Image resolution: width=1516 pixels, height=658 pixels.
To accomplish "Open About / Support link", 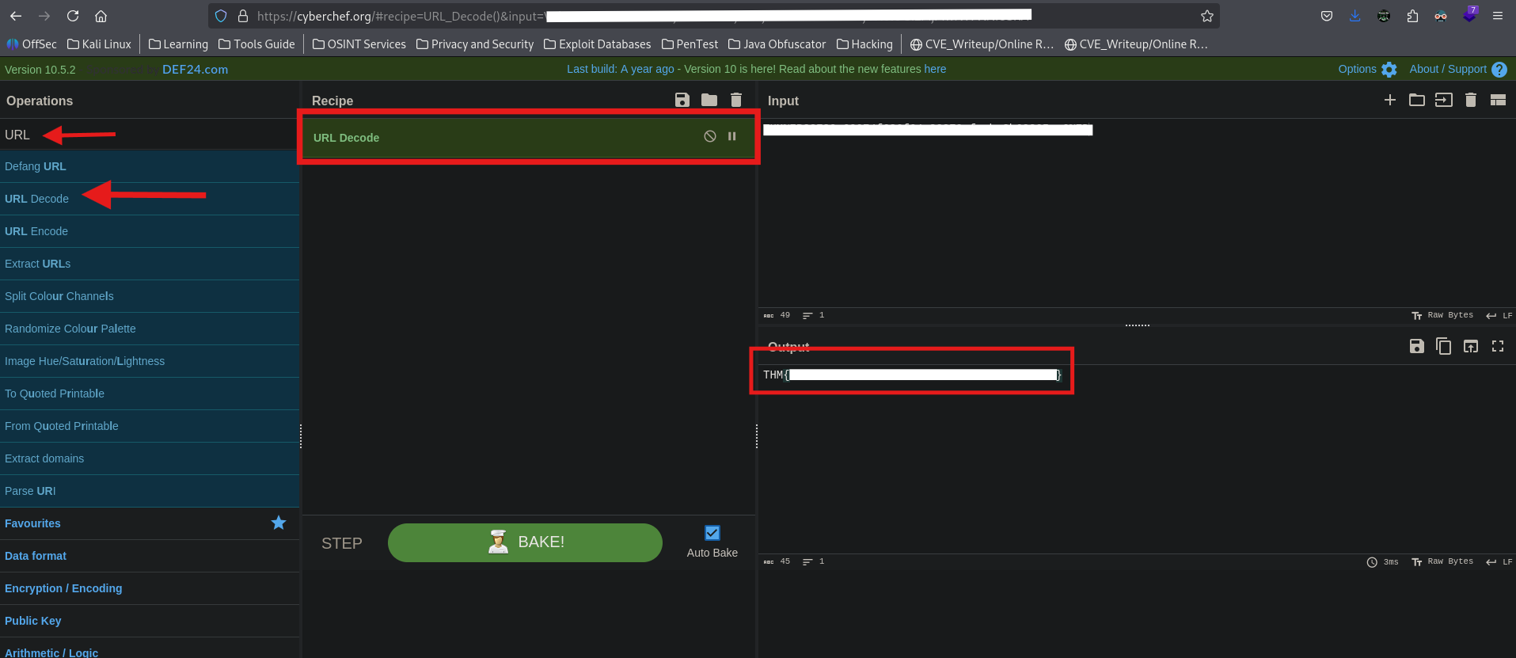I will tap(1458, 69).
